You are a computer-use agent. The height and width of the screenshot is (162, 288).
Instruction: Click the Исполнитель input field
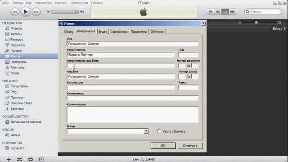(x=121, y=54)
